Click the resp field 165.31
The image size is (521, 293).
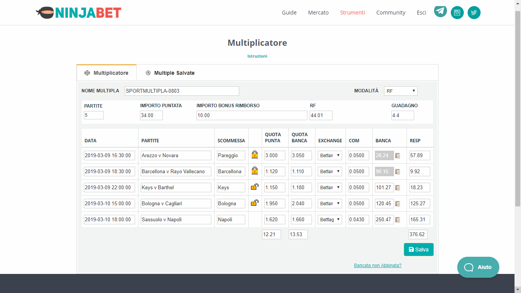419,219
